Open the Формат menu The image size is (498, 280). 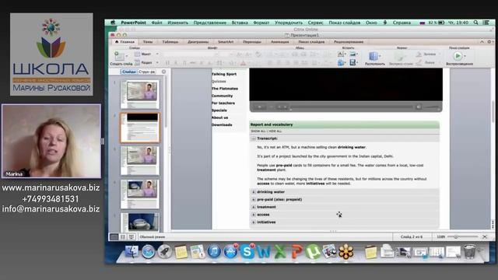(x=261, y=23)
